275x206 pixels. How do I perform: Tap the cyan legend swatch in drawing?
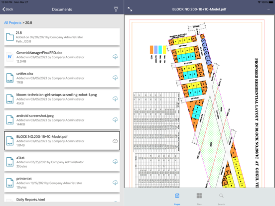point(160,50)
